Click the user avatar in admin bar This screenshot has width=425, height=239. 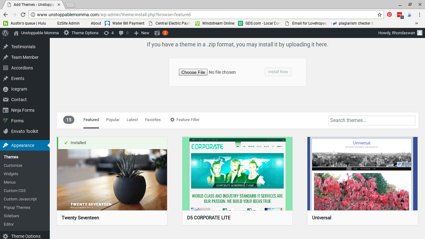(420, 33)
